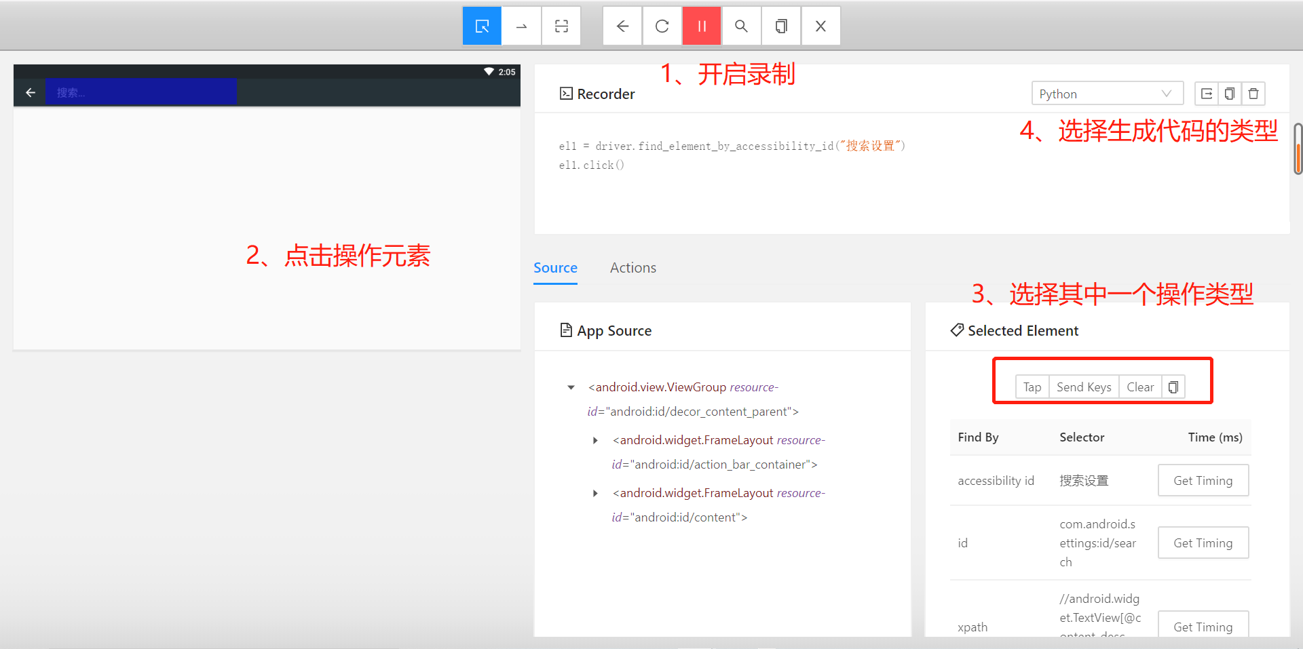Screen dimensions: 1303x649
Task: Pause the recording
Action: [x=702, y=26]
